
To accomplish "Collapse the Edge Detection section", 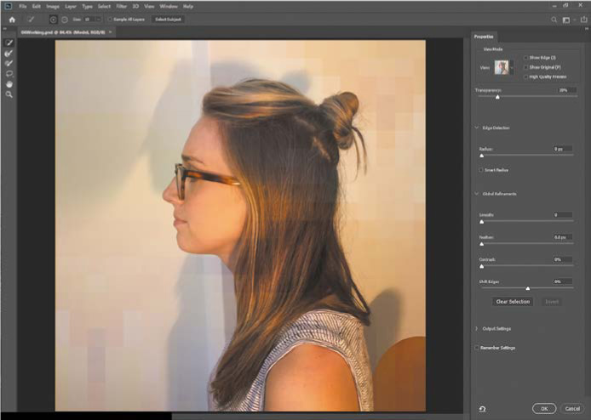I will 475,128.
